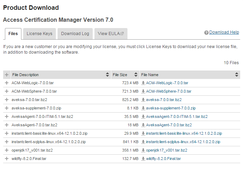Open the Download Help link
243x174 pixels.
(x=224, y=32)
